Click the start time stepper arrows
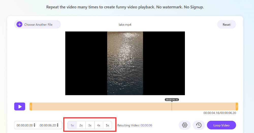 pos(35,125)
